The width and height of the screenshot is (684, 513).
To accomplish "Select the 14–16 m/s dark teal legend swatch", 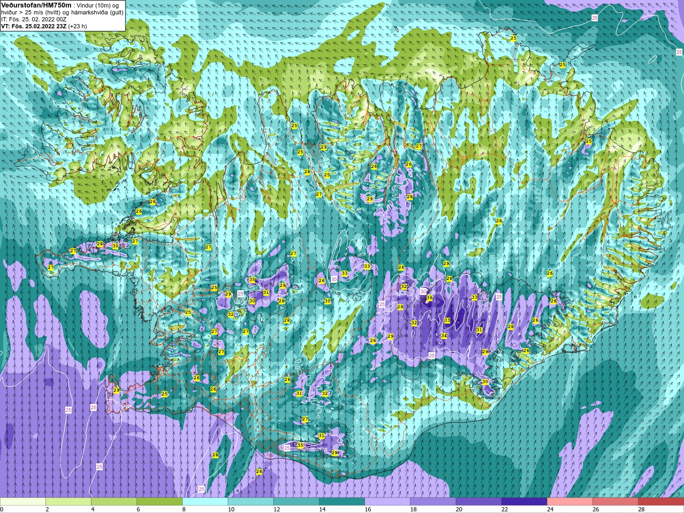I will (x=341, y=502).
